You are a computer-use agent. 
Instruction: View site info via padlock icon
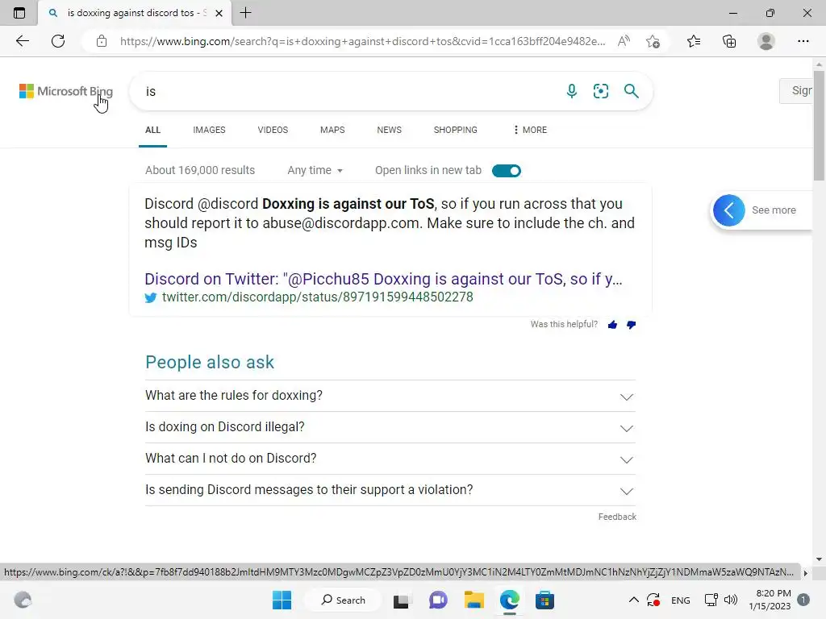[x=102, y=41]
